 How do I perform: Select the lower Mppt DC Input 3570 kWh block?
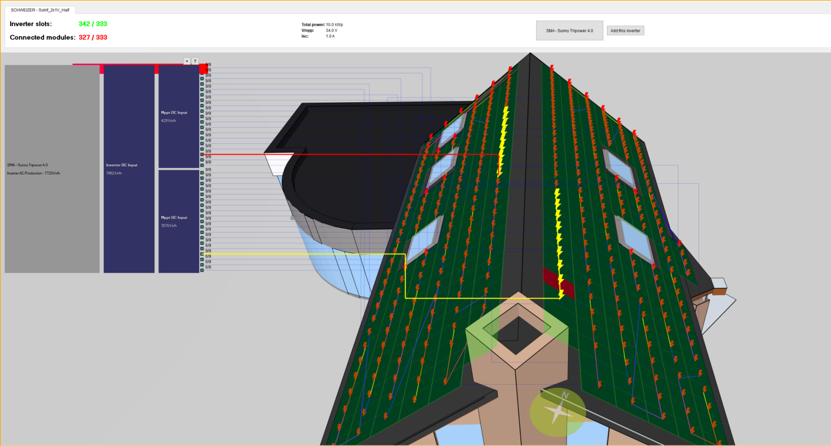pyautogui.click(x=179, y=221)
